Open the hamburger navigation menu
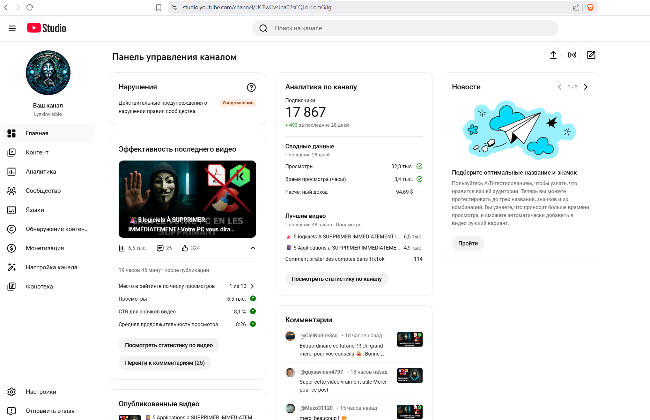650x420 pixels. click(x=12, y=28)
